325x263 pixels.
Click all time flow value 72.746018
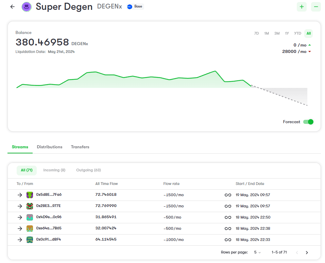pyautogui.click(x=106, y=195)
